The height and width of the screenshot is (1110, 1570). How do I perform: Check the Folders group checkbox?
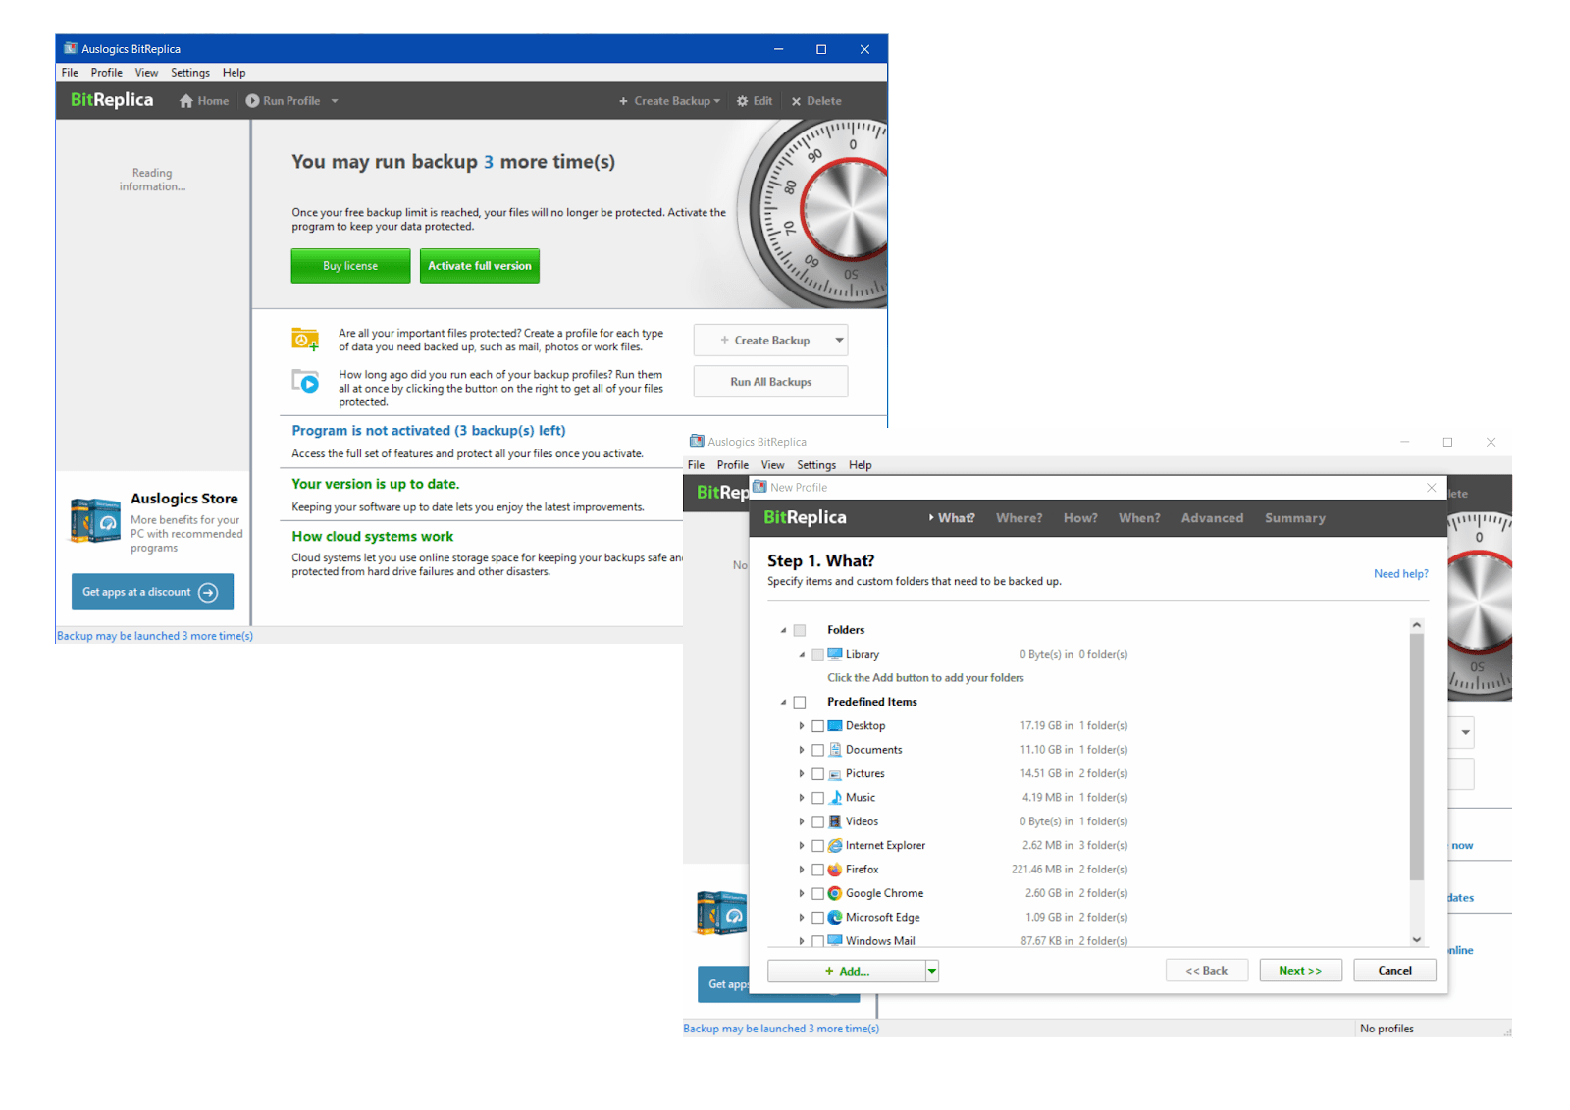(x=800, y=630)
